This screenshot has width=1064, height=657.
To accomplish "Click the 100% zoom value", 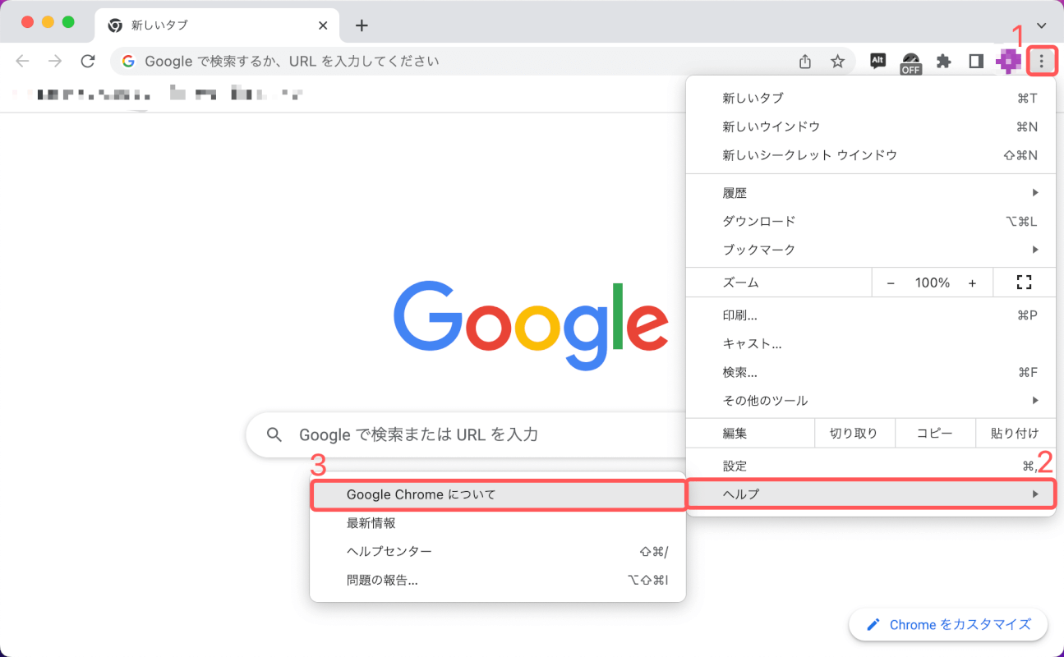I will pos(933,283).
